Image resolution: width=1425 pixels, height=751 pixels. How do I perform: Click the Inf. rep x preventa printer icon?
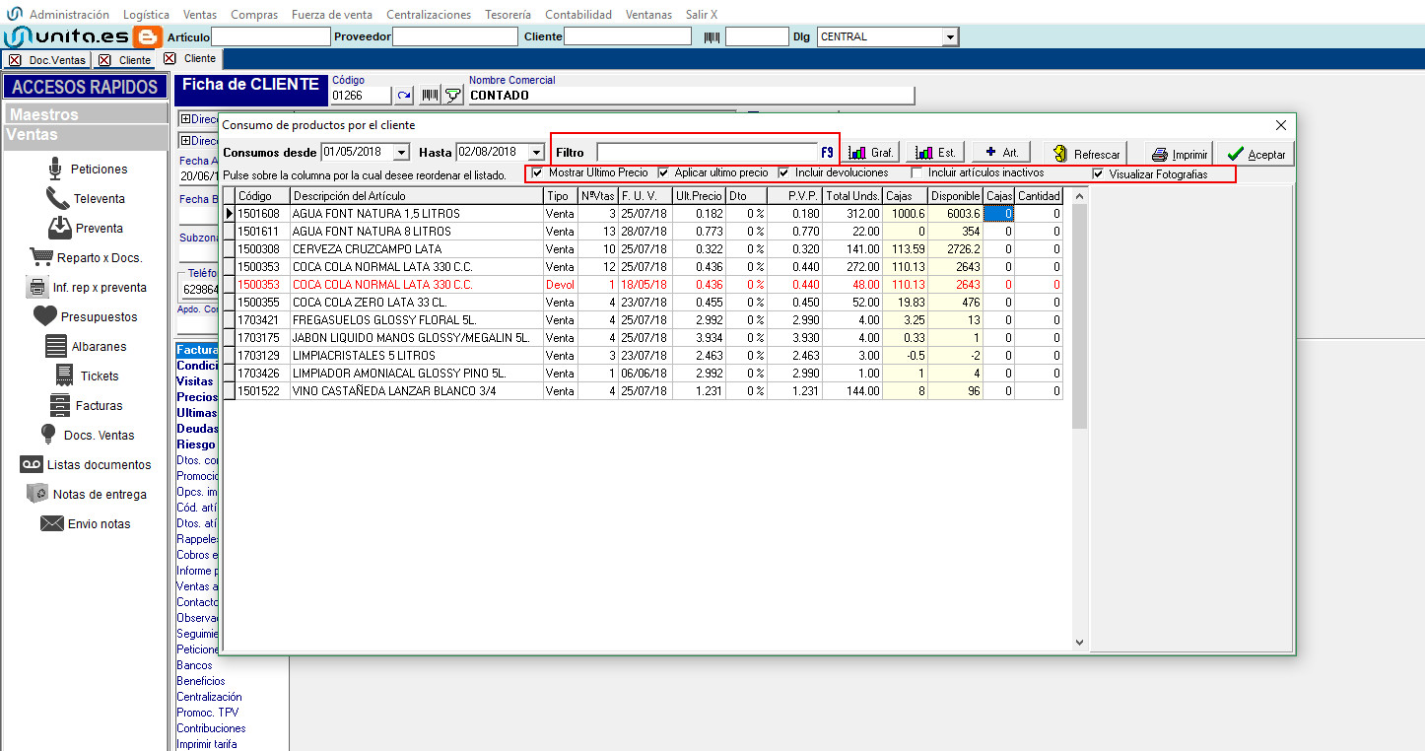click(37, 287)
